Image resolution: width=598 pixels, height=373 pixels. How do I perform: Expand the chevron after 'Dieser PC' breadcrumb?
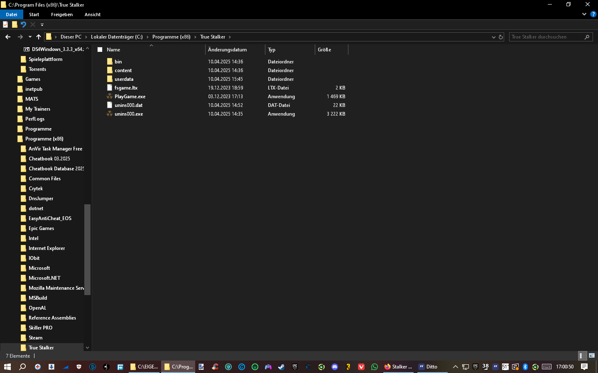pos(86,37)
